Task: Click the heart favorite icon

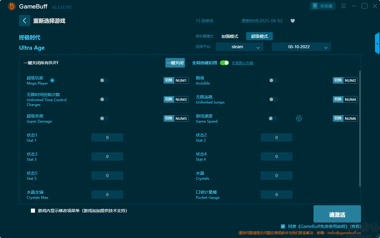Action: coord(293,21)
